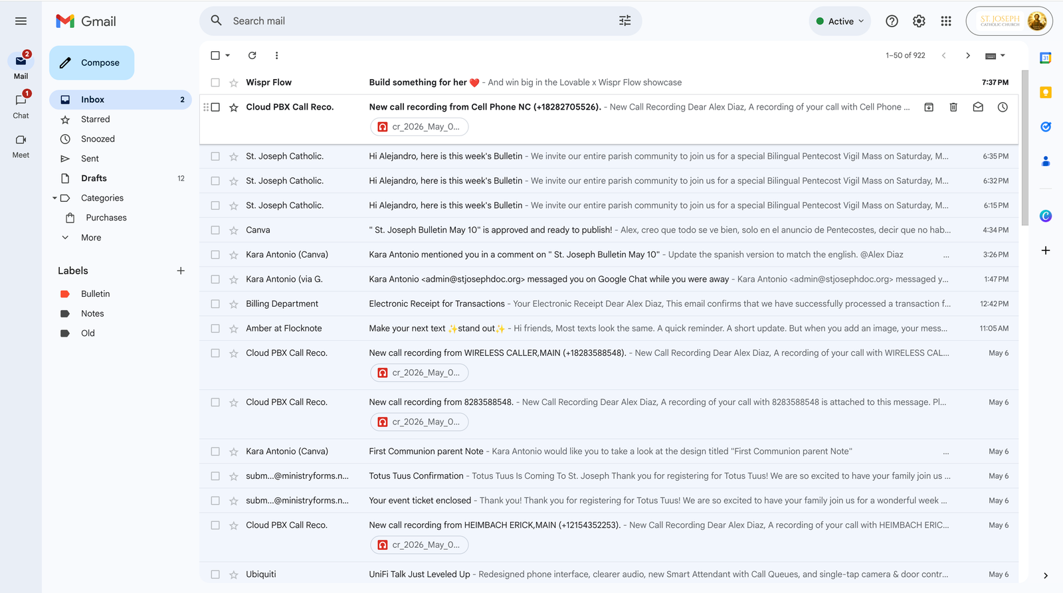This screenshot has width=1063, height=593.
Task: Click the Gmail logo
Action: point(86,21)
